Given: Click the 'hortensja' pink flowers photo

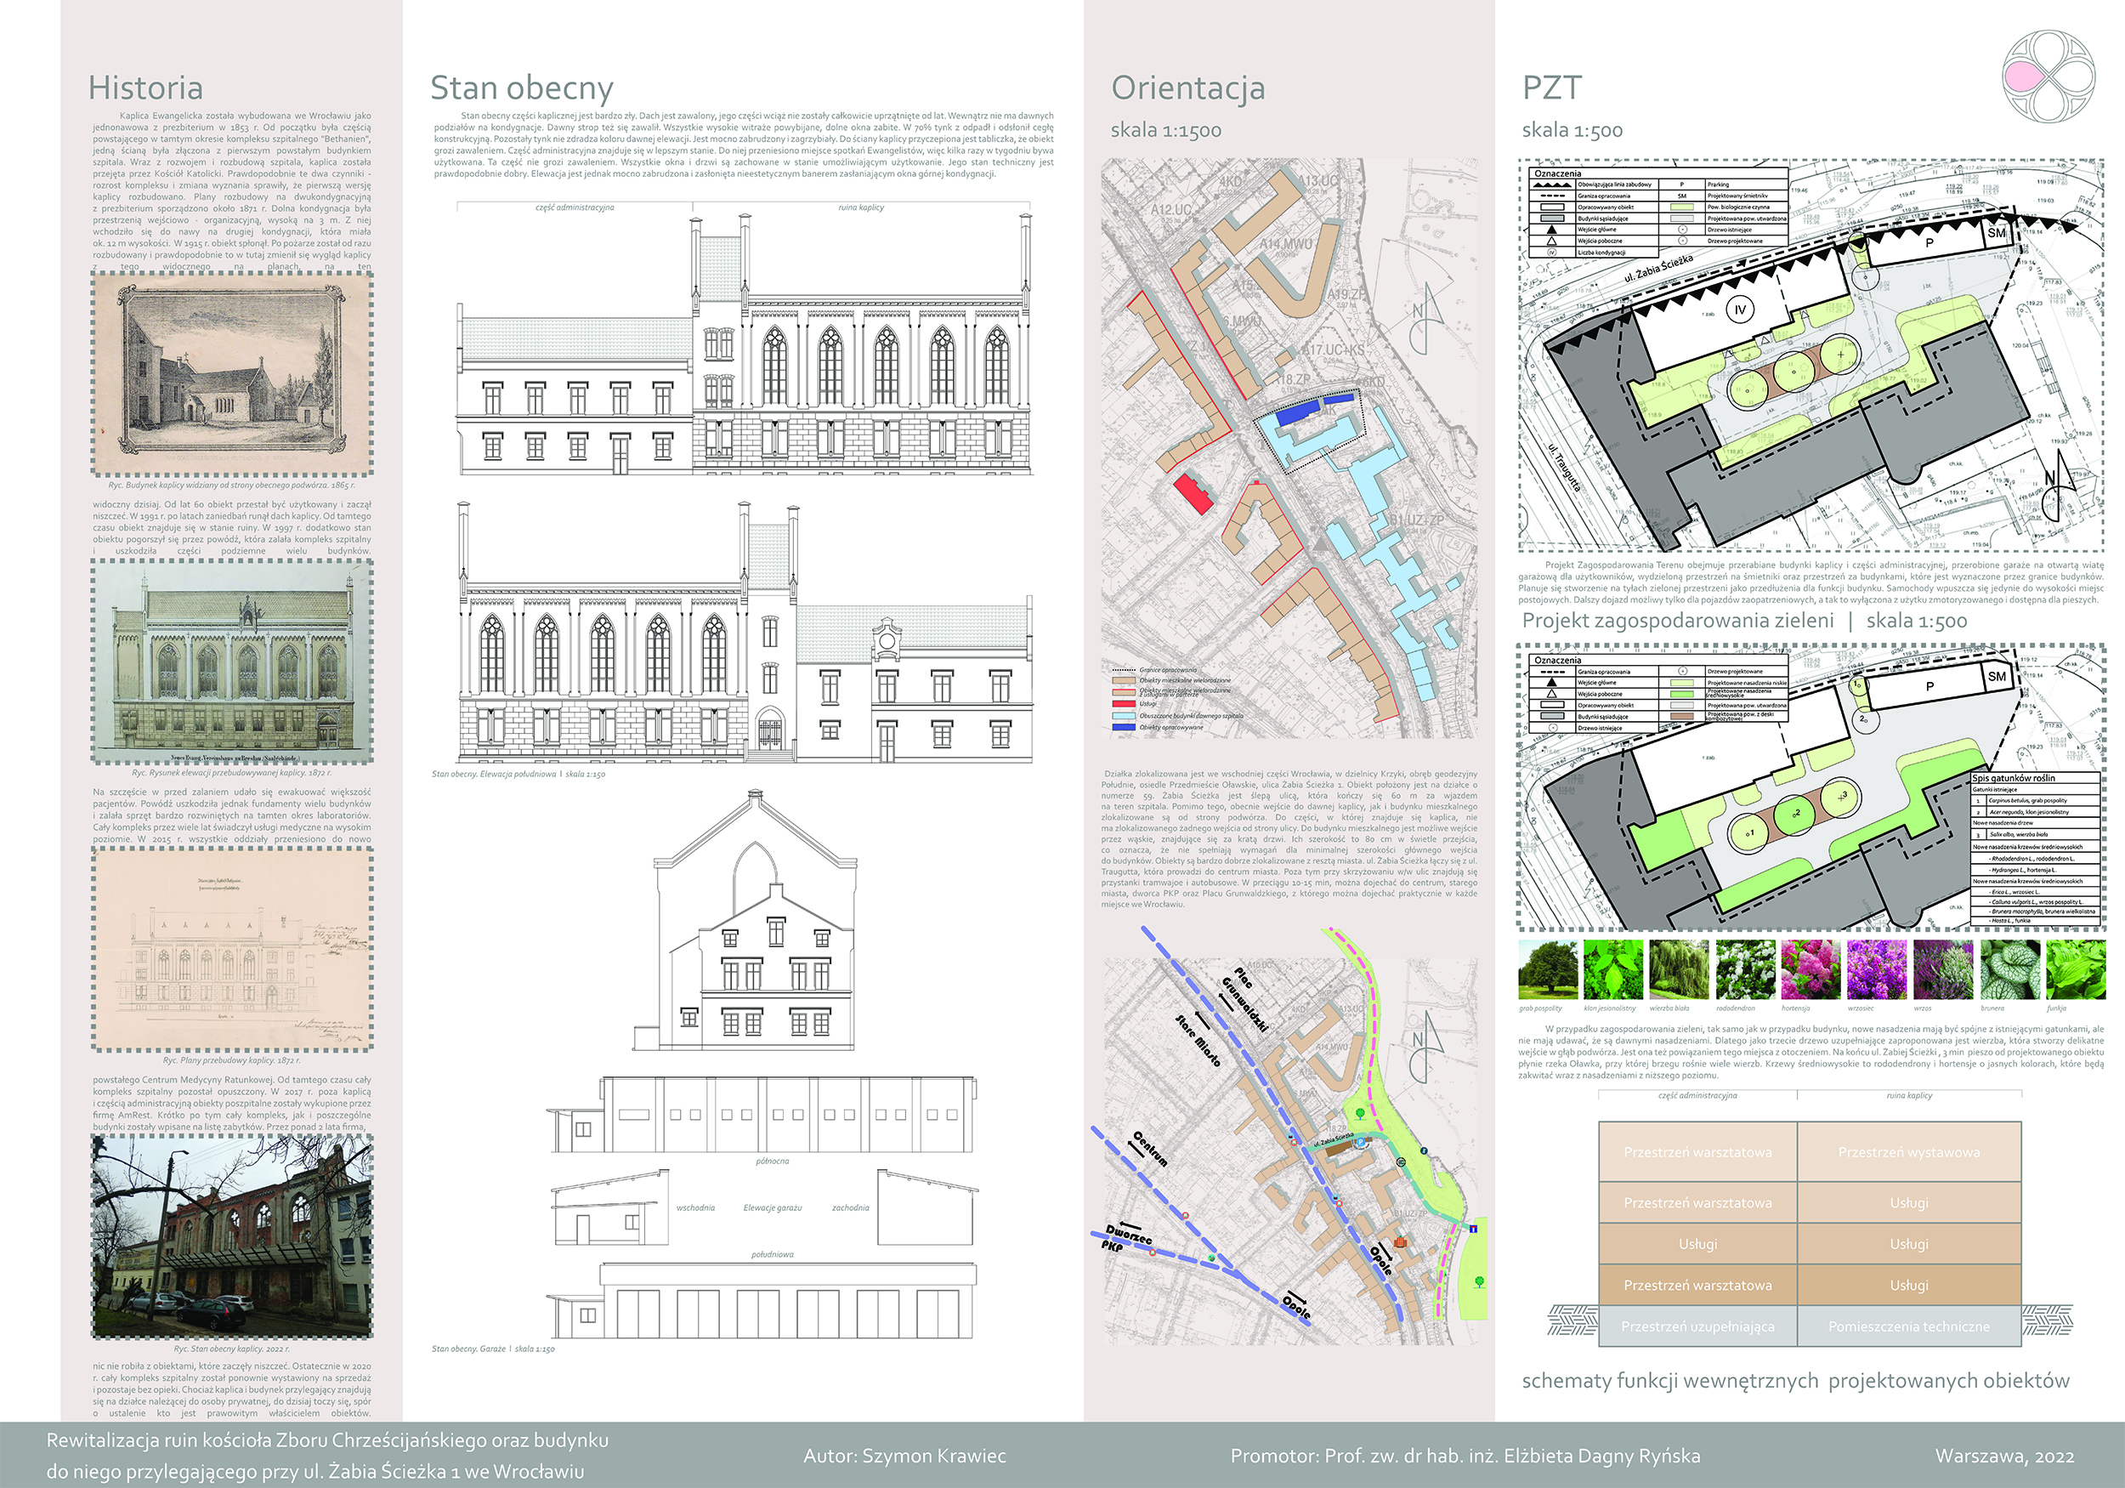Looking at the screenshot, I should [x=1811, y=970].
